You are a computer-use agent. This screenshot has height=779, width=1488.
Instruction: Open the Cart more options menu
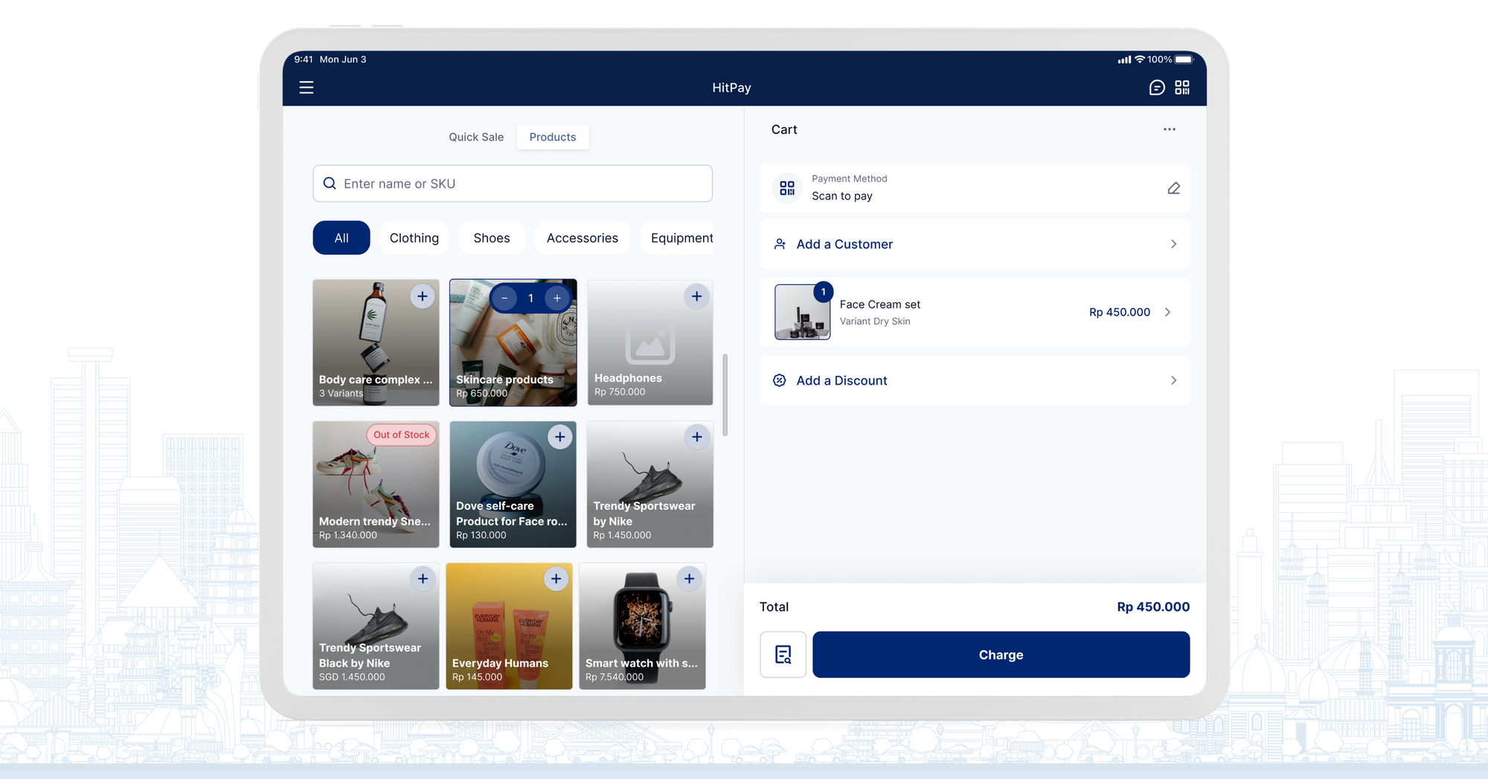pos(1170,129)
